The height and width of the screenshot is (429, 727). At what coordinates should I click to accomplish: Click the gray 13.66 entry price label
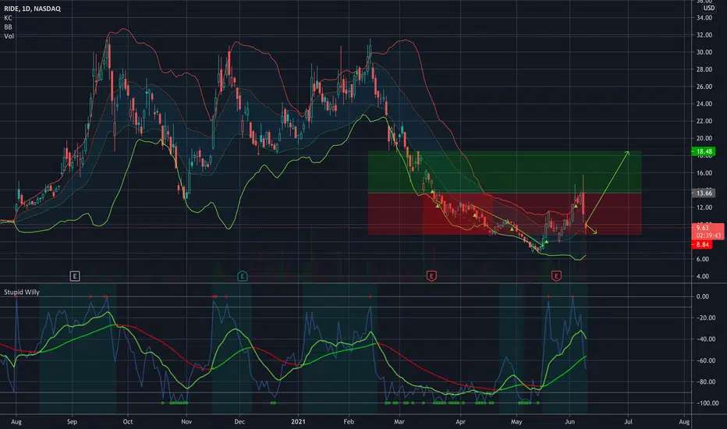704,193
